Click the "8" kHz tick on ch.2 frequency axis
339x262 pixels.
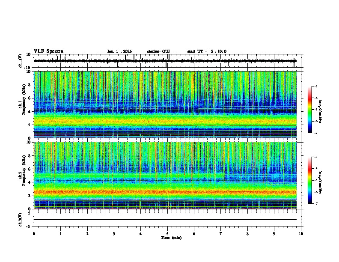[30, 156]
